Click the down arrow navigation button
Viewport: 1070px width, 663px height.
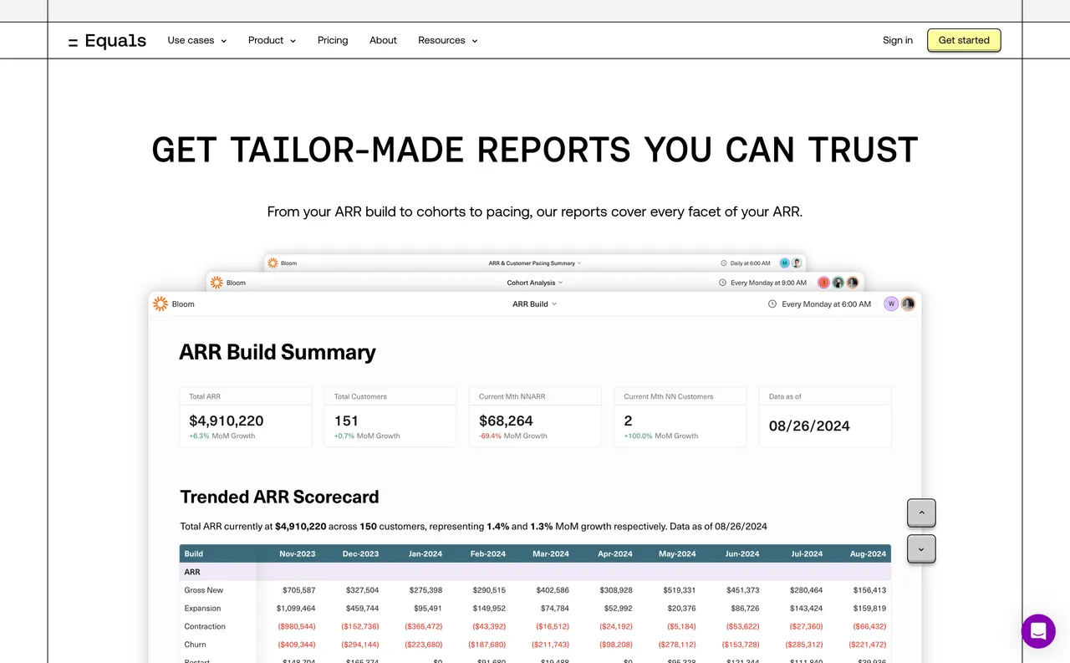921,549
